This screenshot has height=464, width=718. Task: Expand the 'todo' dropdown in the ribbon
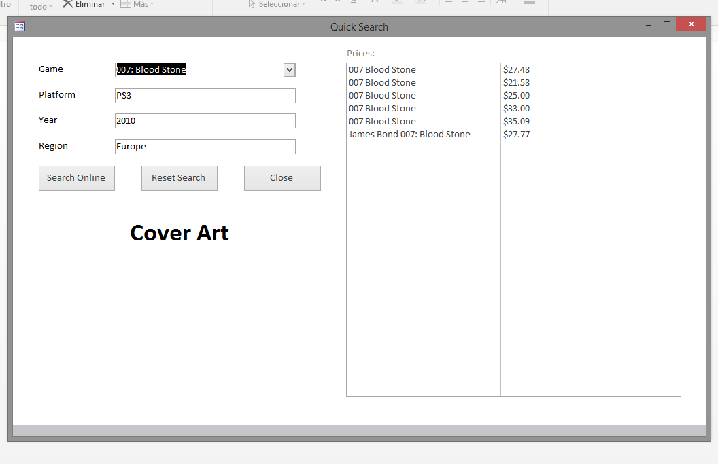click(x=41, y=6)
